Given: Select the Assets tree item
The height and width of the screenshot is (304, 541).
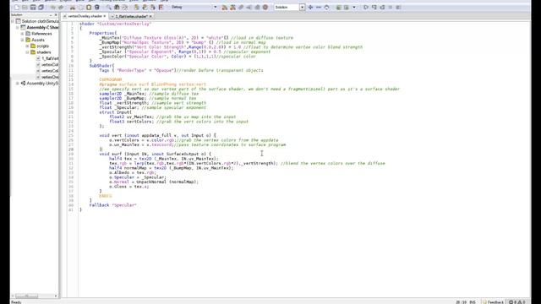Looking at the screenshot, I should point(37,40).
